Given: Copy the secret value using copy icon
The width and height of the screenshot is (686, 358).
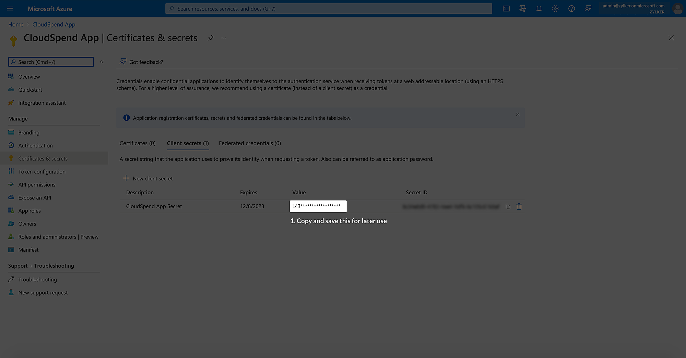Looking at the screenshot, I should point(508,206).
